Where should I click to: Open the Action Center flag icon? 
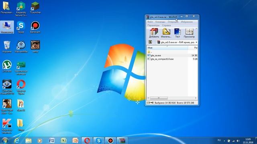[x=229, y=141]
